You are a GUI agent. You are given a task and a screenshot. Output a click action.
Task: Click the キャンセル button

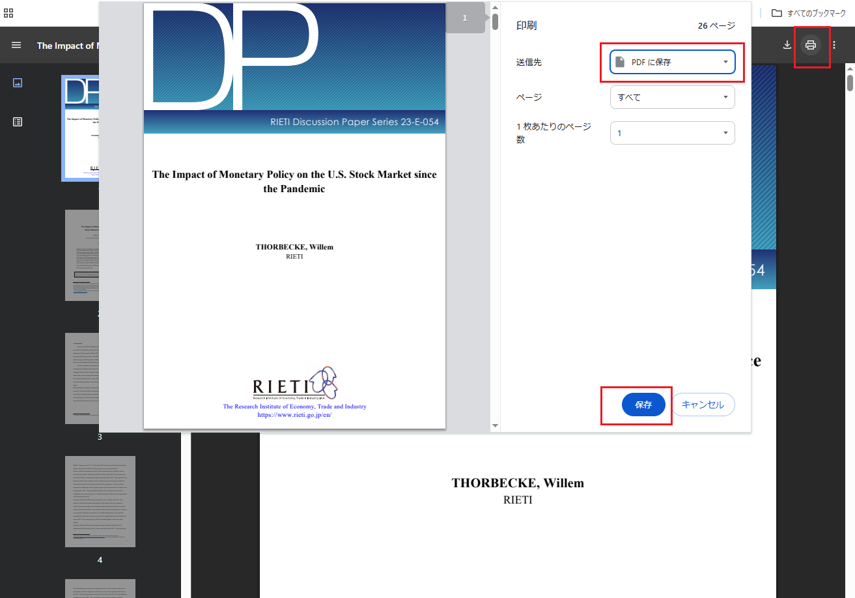coord(703,405)
